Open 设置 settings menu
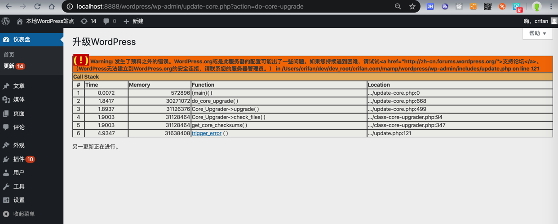Screen dimensions: 558x224 (31, 200)
